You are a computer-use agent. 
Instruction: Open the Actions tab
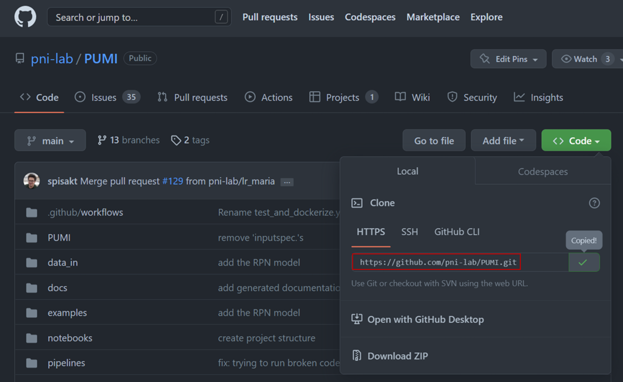click(x=269, y=97)
